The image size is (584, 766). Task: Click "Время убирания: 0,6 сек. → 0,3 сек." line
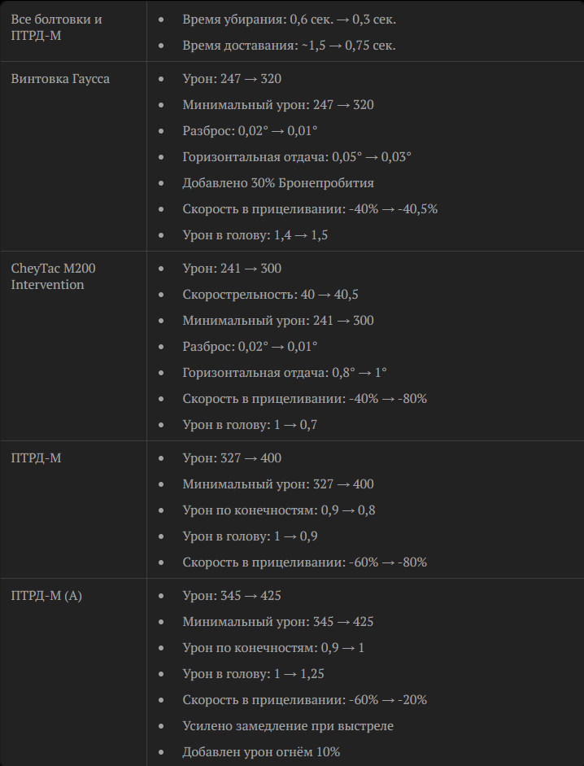[x=290, y=19]
